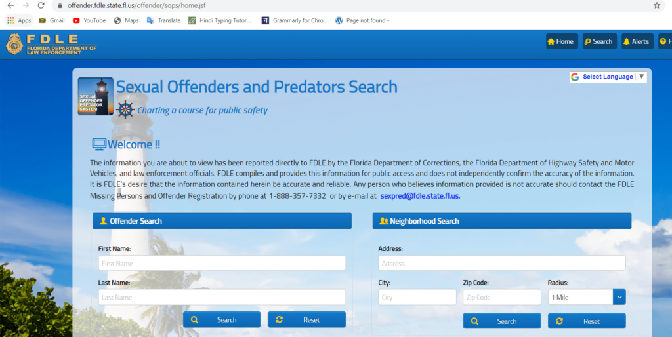Open the YouTube bookmark
This screenshot has height=337, width=672.
point(89,20)
